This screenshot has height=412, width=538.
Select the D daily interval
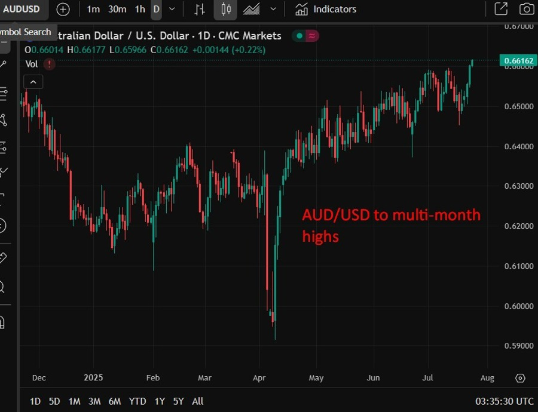(x=156, y=9)
